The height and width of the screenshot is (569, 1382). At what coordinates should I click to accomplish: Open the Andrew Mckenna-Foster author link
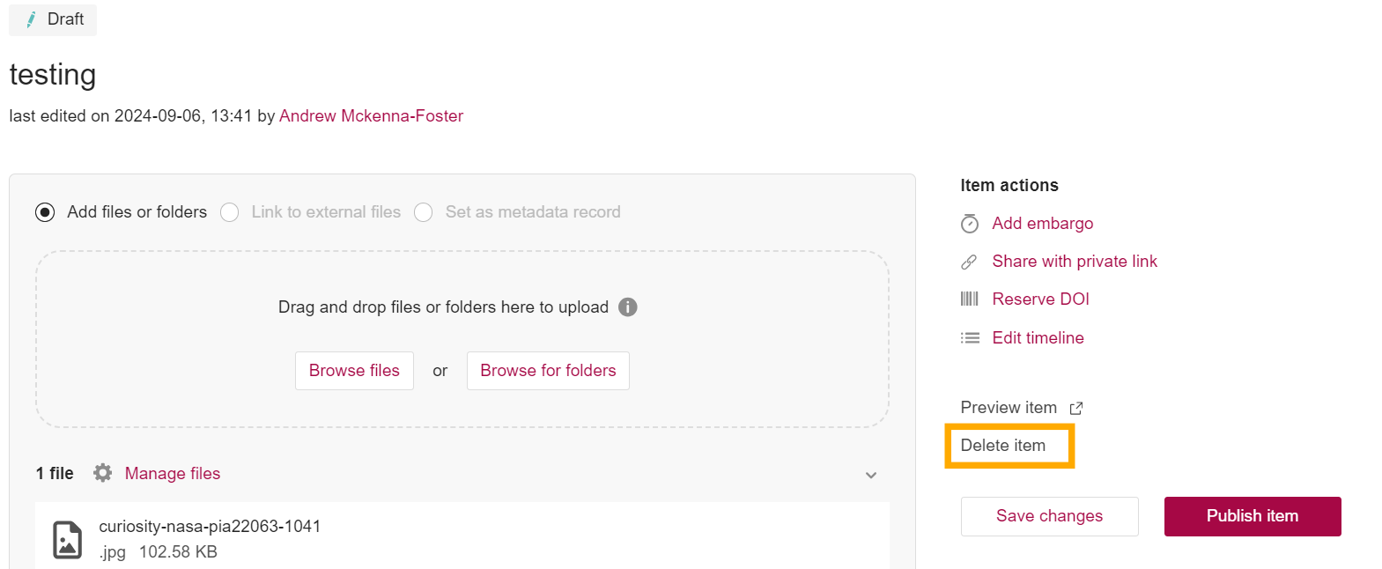pos(371,116)
